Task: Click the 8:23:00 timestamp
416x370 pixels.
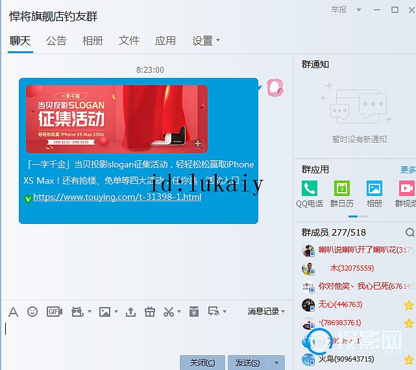Action: click(150, 70)
